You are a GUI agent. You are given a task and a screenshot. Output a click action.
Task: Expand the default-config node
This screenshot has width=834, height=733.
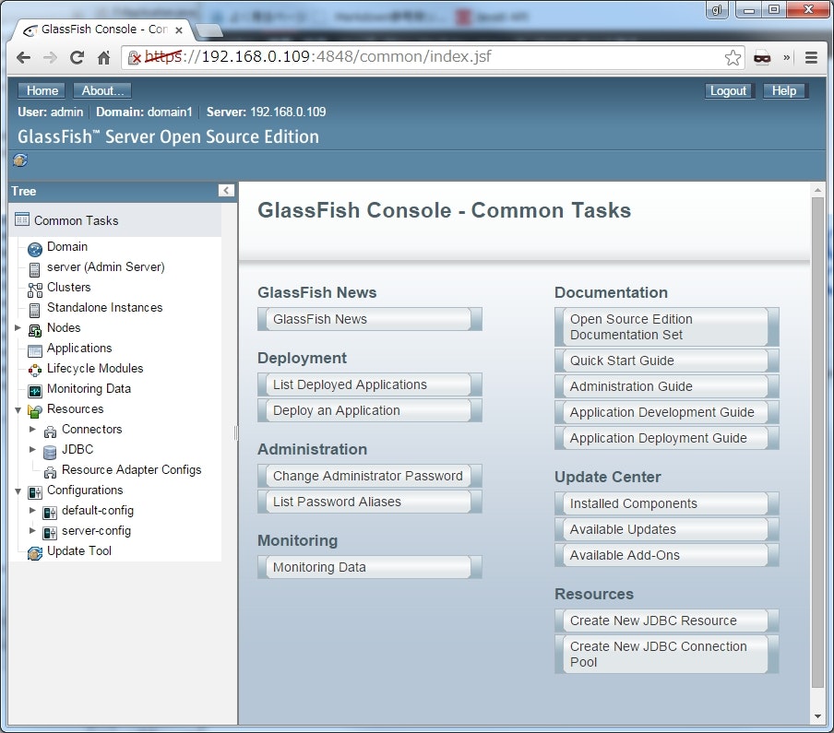[x=32, y=510]
